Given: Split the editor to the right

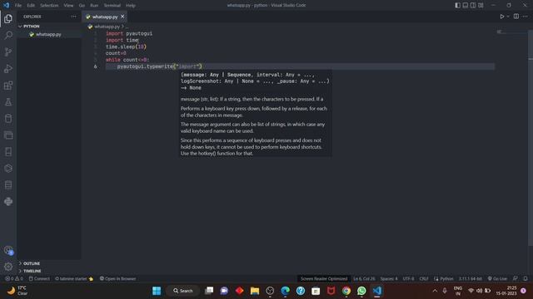Looking at the screenshot, I should (516, 17).
